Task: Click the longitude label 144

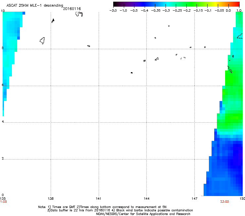Action: [146, 198]
